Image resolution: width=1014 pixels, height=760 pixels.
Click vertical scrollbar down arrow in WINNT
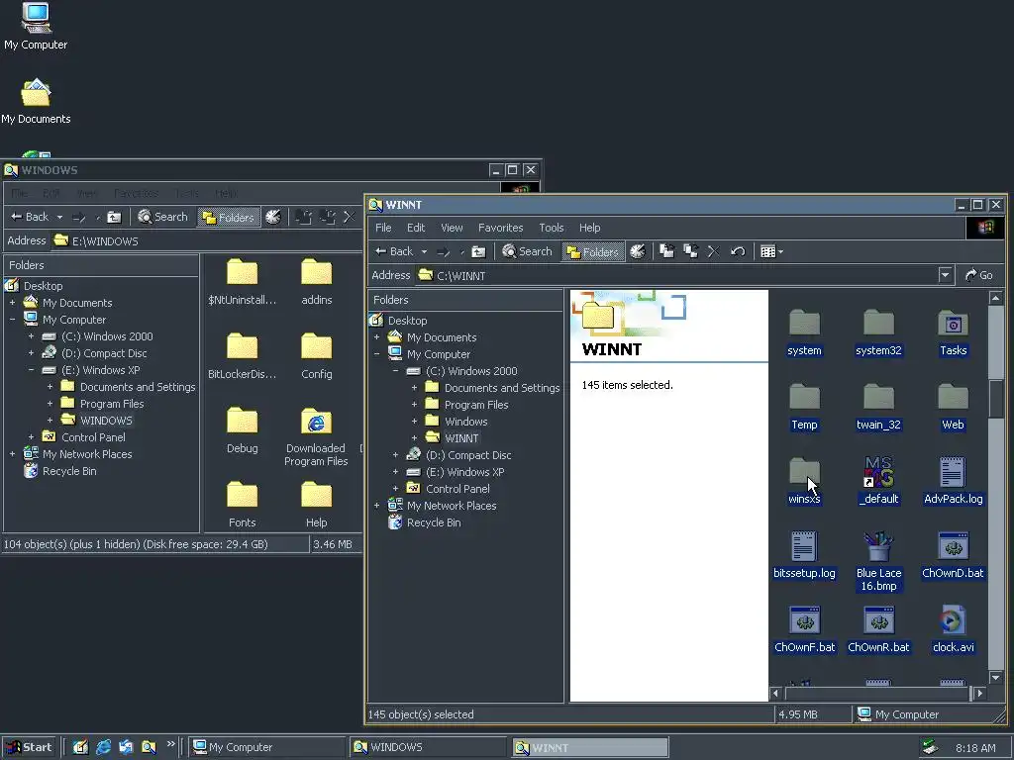click(x=996, y=677)
